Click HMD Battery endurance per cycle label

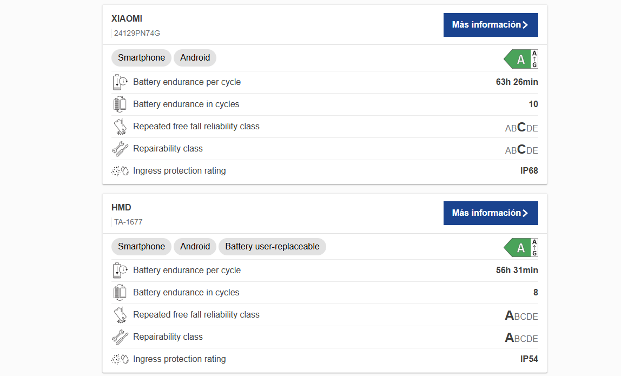(187, 270)
